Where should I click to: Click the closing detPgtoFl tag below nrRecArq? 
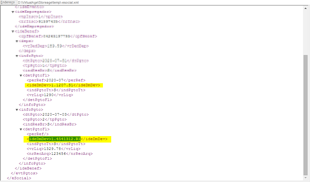pos(37,158)
